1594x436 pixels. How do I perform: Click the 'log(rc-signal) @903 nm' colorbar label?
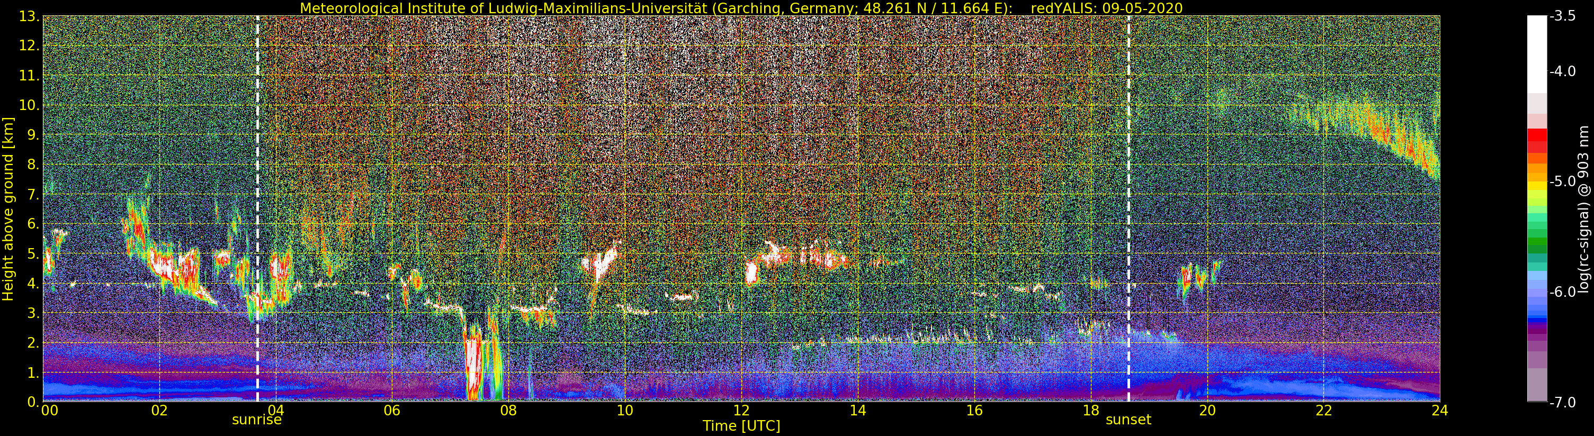pyautogui.click(x=1584, y=209)
